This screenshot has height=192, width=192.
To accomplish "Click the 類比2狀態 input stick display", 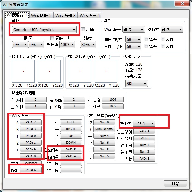I will click(80, 71).
